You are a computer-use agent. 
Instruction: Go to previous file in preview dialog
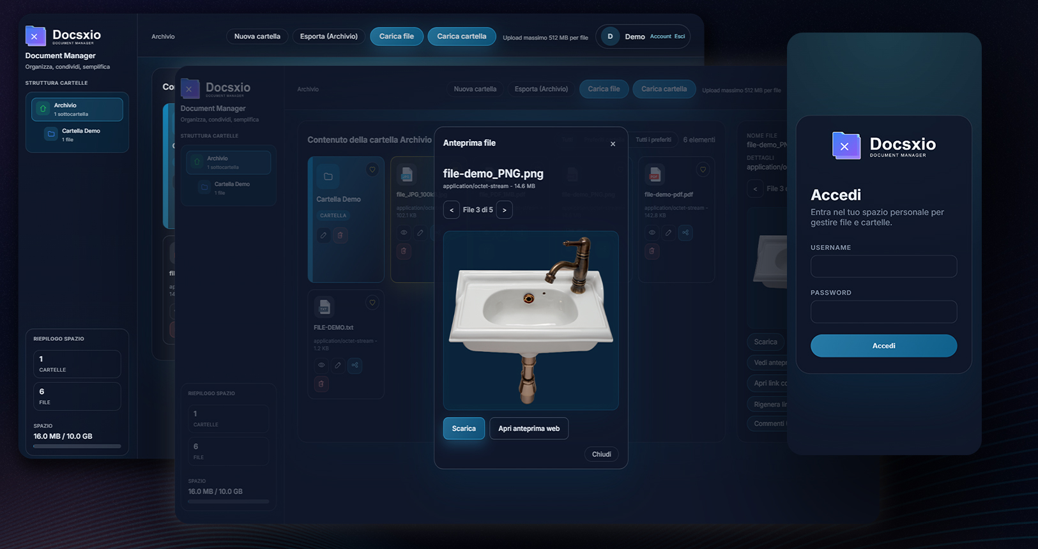point(452,210)
